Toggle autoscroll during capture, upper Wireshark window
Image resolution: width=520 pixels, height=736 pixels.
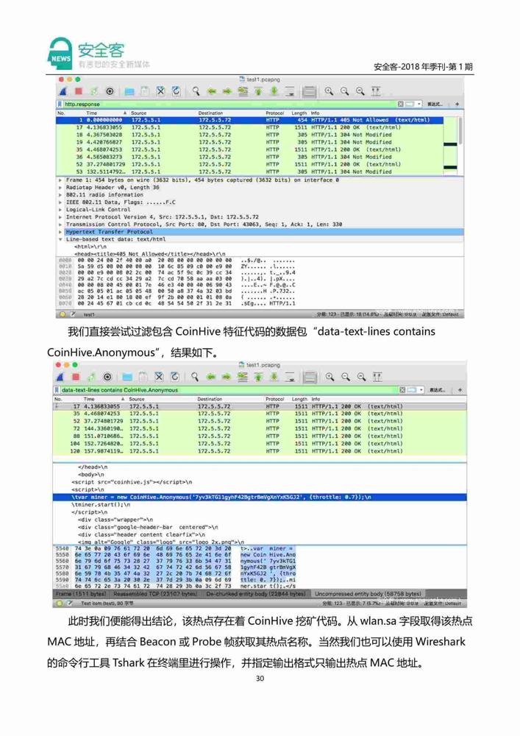coord(290,91)
